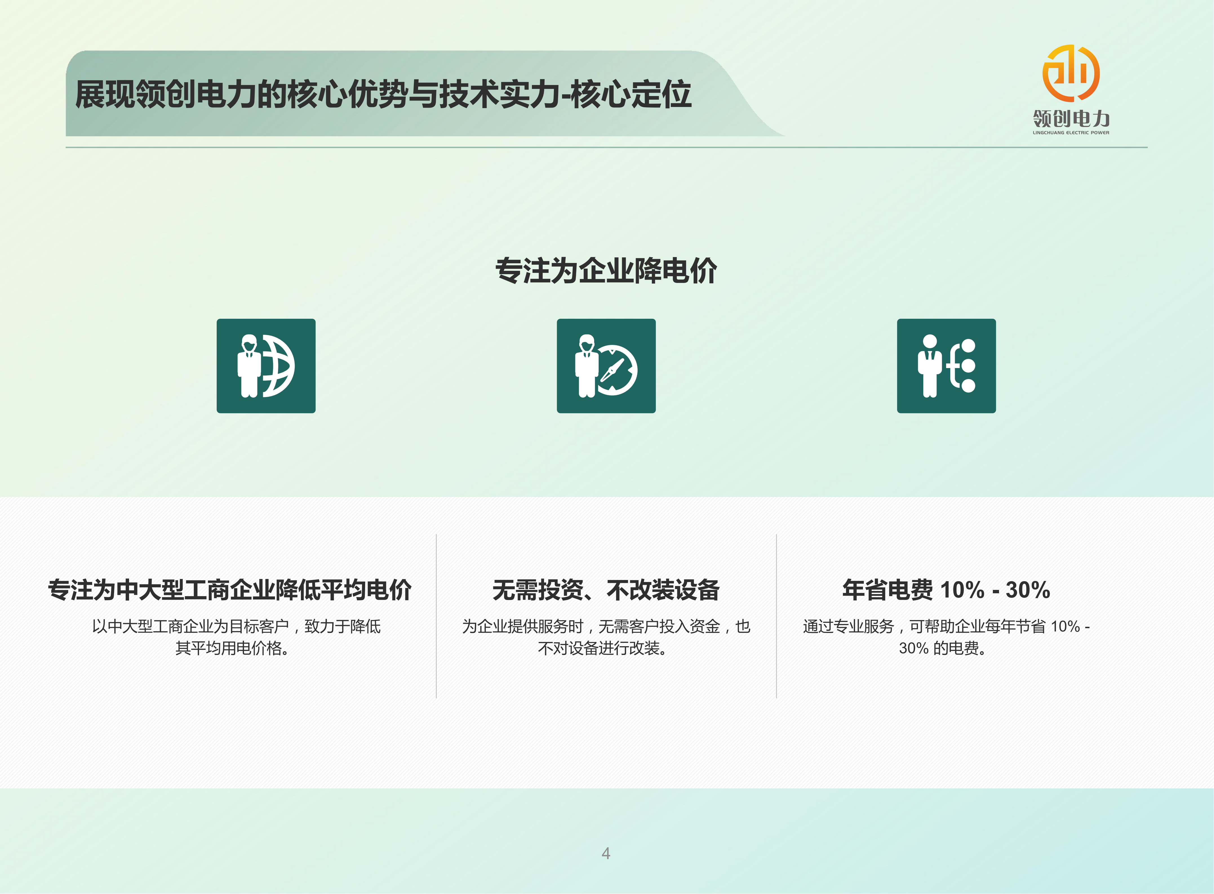Click the orange Lingchuang Electric Power logo

(1071, 73)
